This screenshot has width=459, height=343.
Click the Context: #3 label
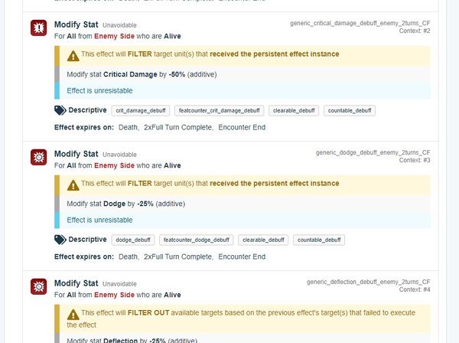(415, 160)
